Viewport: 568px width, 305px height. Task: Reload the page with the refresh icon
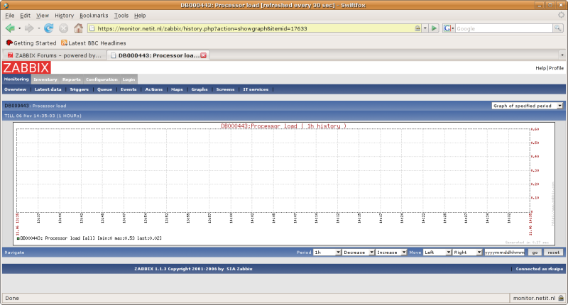point(48,28)
